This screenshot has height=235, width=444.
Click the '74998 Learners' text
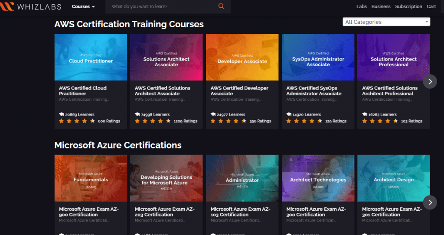coord(156,115)
